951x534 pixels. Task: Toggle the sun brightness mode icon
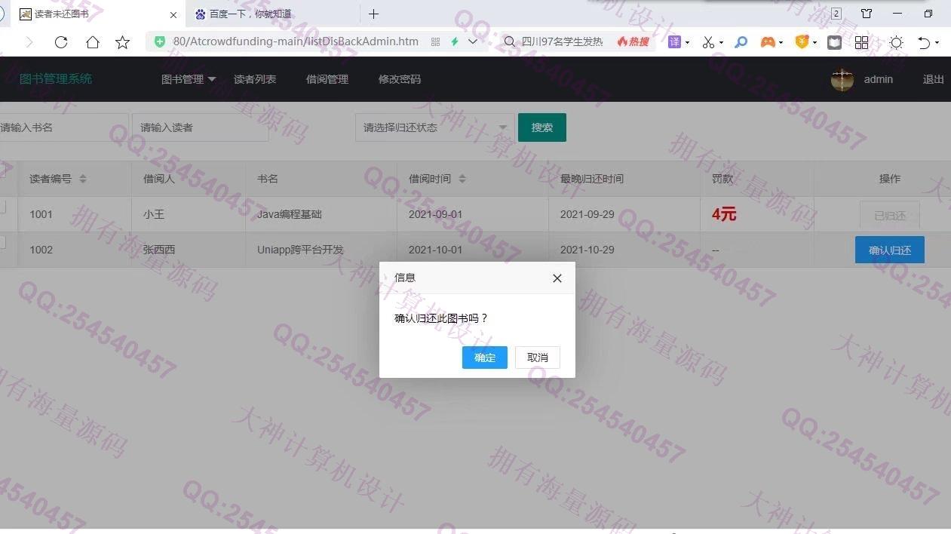tap(896, 42)
